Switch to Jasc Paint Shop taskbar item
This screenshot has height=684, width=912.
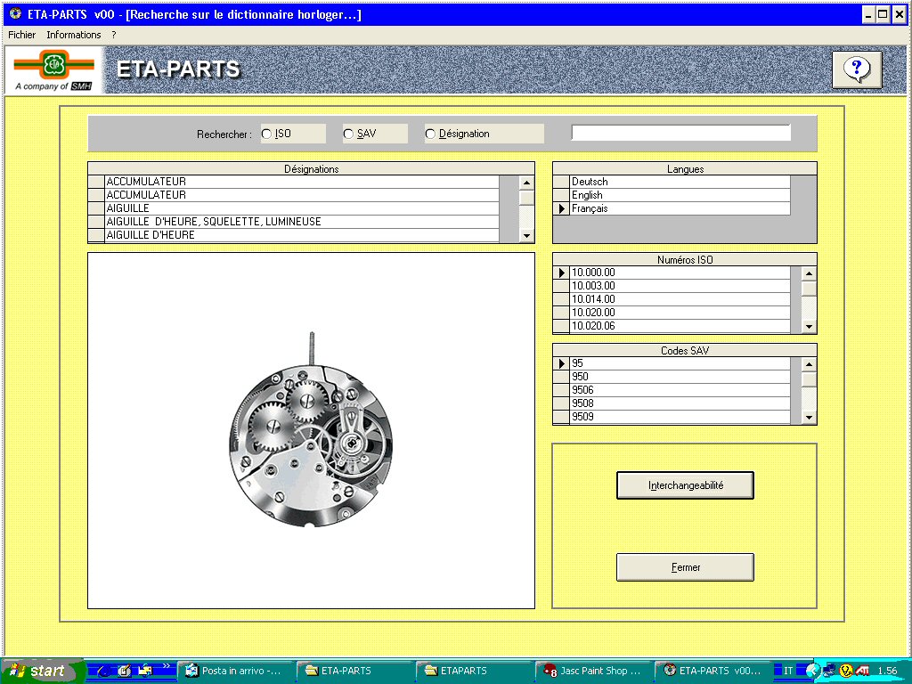(x=592, y=671)
